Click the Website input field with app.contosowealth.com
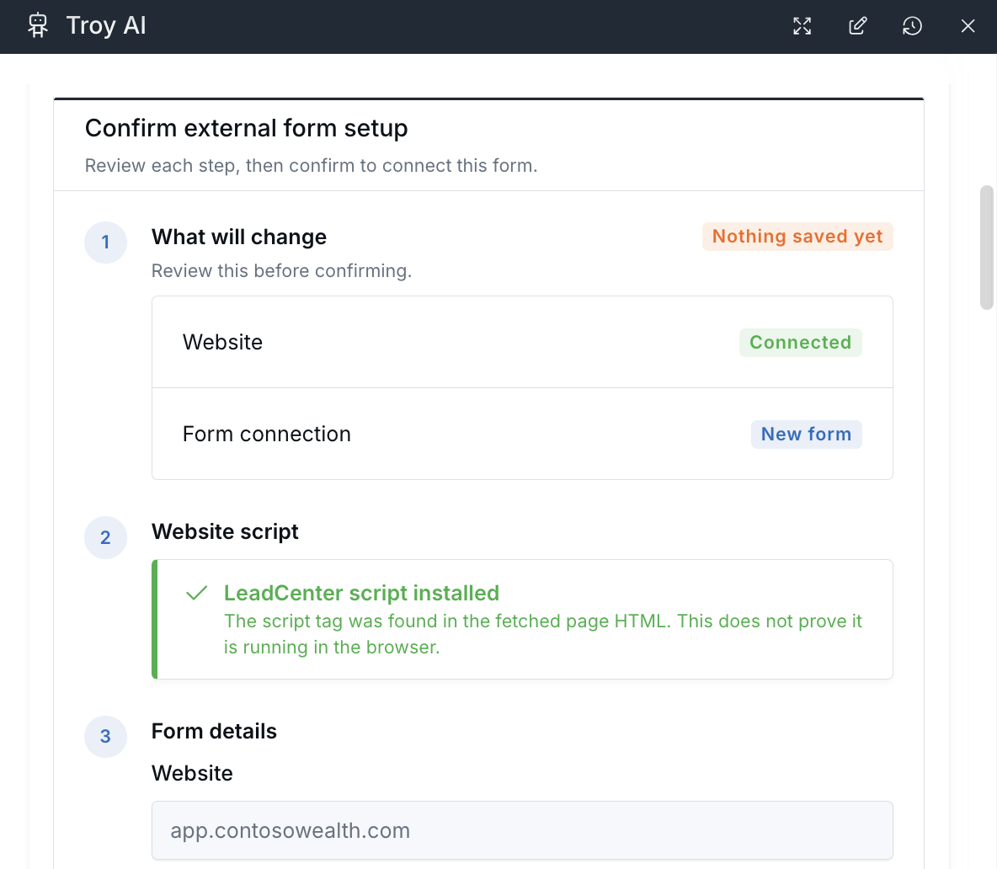997x869 pixels. pos(522,830)
